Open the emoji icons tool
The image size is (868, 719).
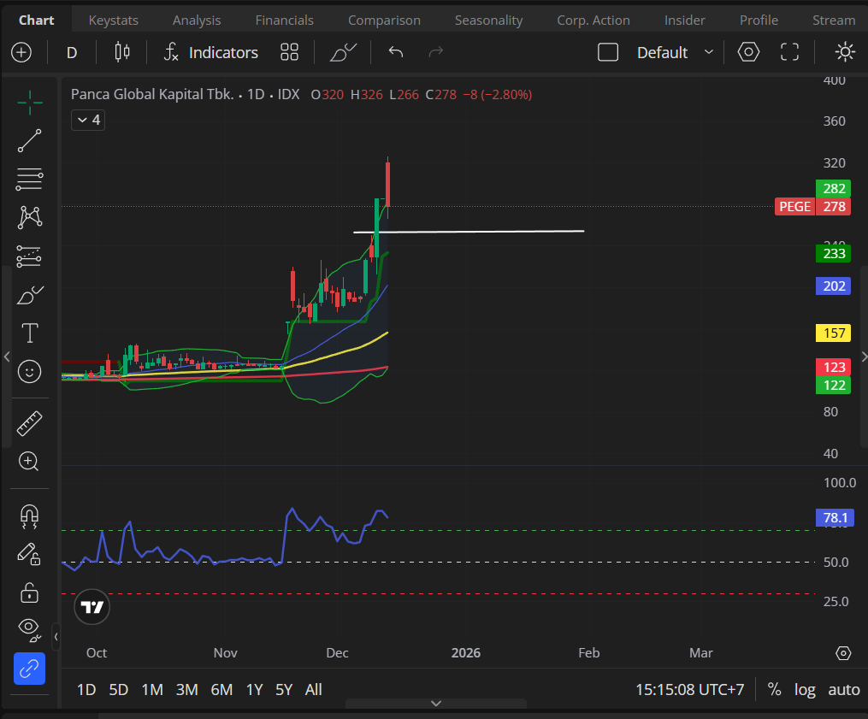coord(29,371)
